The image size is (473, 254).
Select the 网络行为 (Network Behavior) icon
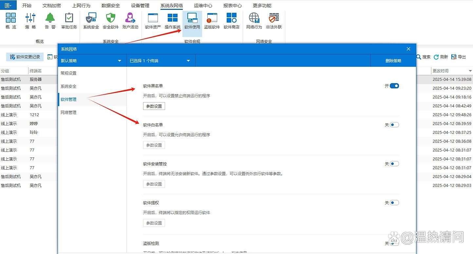point(254,20)
